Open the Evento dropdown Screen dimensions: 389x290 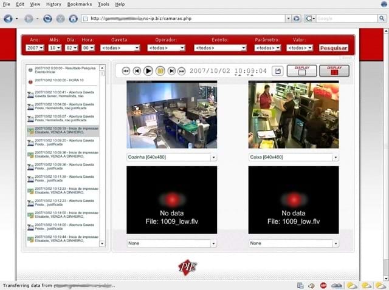click(x=220, y=48)
